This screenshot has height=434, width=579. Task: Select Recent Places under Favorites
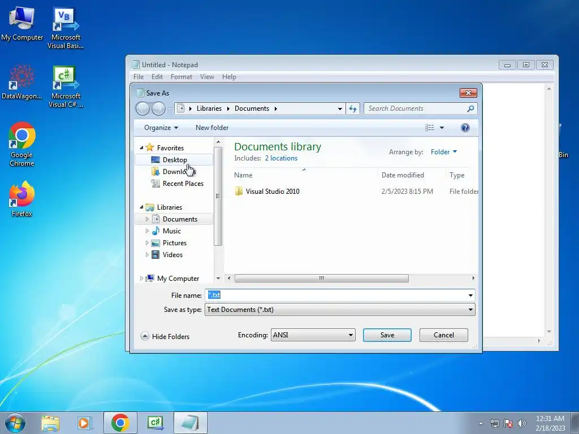[183, 184]
